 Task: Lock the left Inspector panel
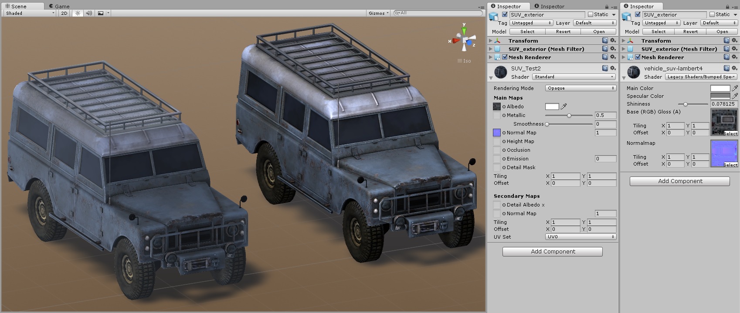pyautogui.click(x=607, y=7)
